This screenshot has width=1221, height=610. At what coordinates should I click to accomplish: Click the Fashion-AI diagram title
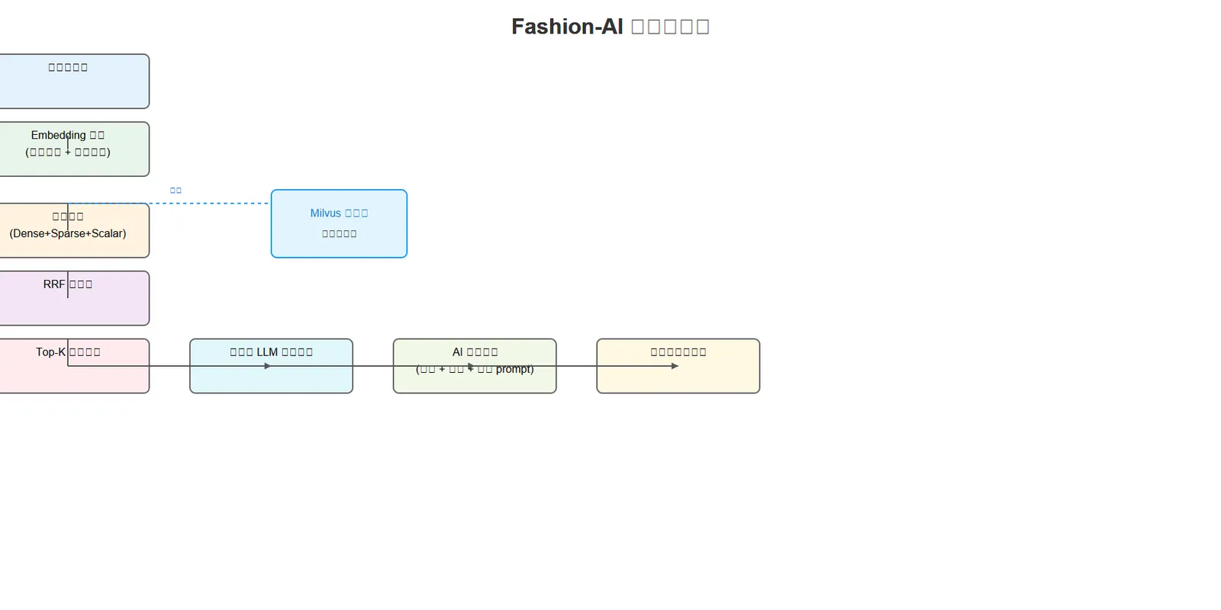(x=610, y=27)
